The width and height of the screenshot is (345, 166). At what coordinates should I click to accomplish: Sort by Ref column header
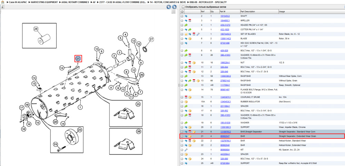pos(205,11)
